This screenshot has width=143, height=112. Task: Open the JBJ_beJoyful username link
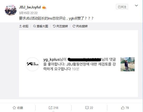(30, 7)
